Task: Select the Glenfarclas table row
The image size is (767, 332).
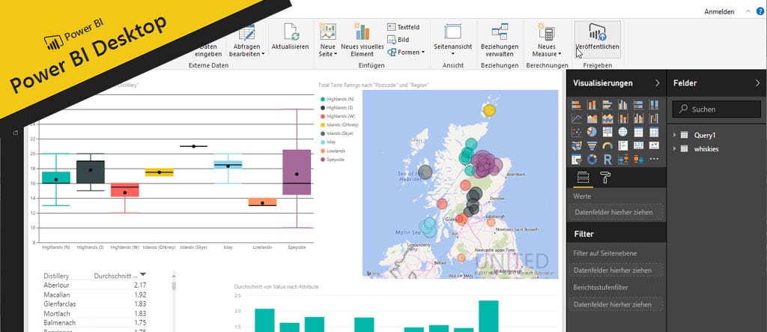Action: 94,304
